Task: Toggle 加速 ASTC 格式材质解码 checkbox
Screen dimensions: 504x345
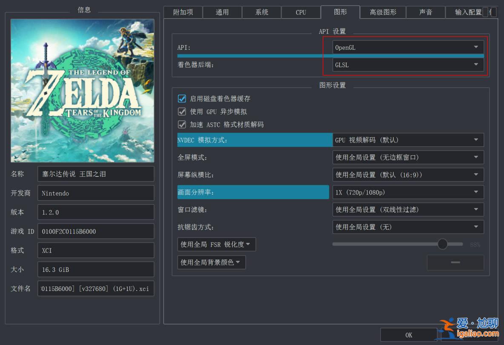Action: tap(182, 125)
